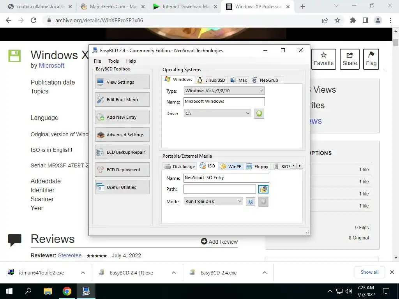Click Show all downloads button

coord(369,272)
